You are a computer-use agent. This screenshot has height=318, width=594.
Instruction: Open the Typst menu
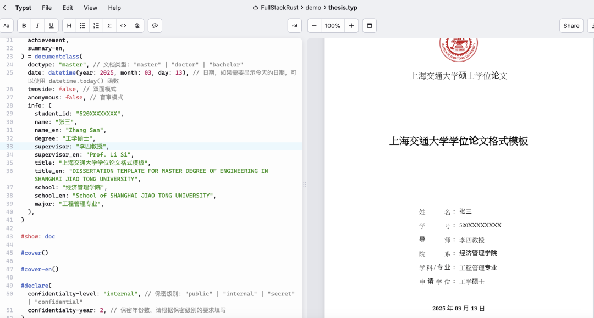pos(23,8)
